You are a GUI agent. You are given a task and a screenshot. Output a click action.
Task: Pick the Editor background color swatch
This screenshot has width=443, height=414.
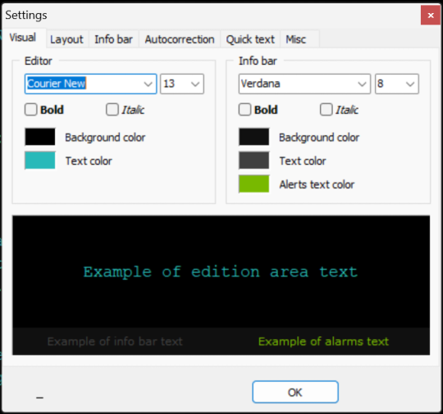click(x=40, y=137)
